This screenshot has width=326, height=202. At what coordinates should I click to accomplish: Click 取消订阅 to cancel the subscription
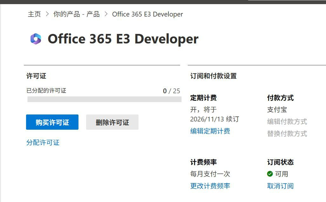pyautogui.click(x=280, y=186)
